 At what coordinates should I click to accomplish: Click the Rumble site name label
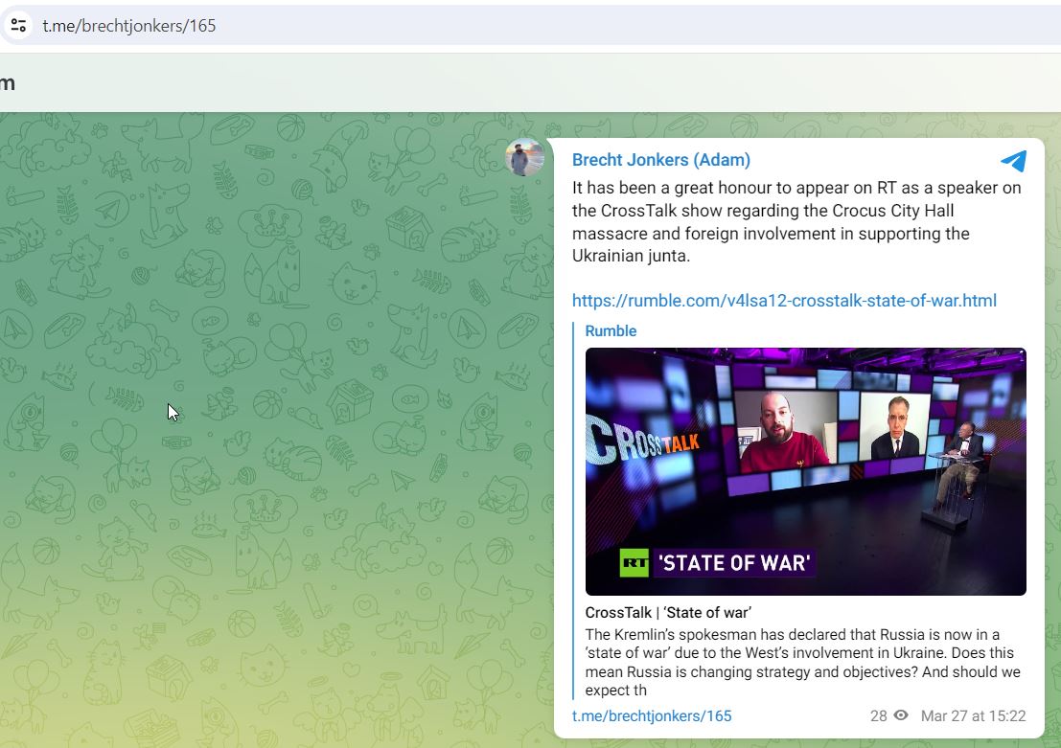tap(611, 330)
